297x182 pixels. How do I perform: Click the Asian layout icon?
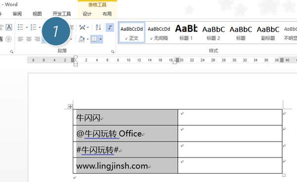(x=82, y=27)
